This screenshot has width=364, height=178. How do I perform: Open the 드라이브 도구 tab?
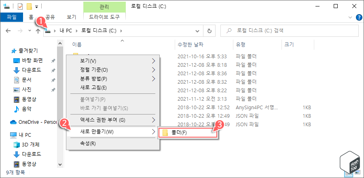coord(104,17)
